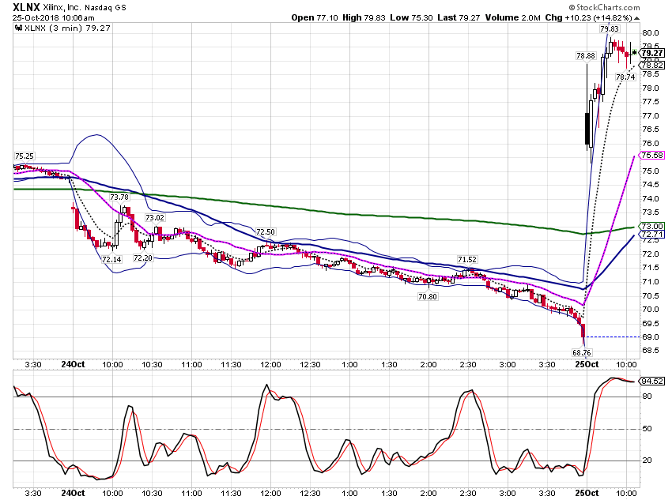Image resolution: width=672 pixels, height=500 pixels.
Task: Click the 68.76 low price label
Action: 582,353
